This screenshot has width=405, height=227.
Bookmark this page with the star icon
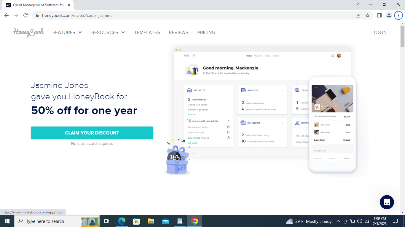368,15
